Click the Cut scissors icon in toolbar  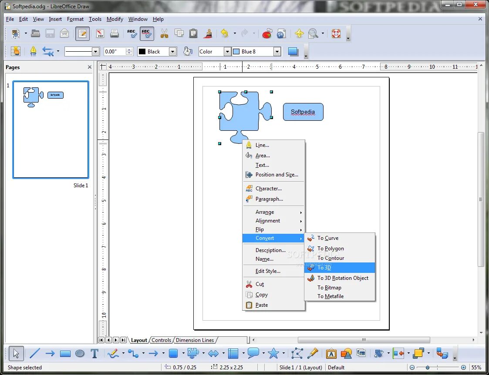pyautogui.click(x=164, y=33)
